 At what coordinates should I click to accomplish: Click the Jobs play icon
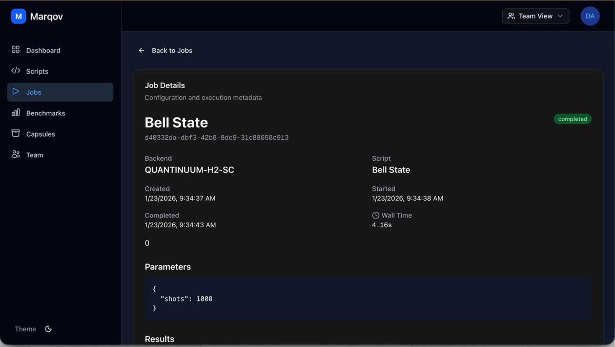pos(16,92)
